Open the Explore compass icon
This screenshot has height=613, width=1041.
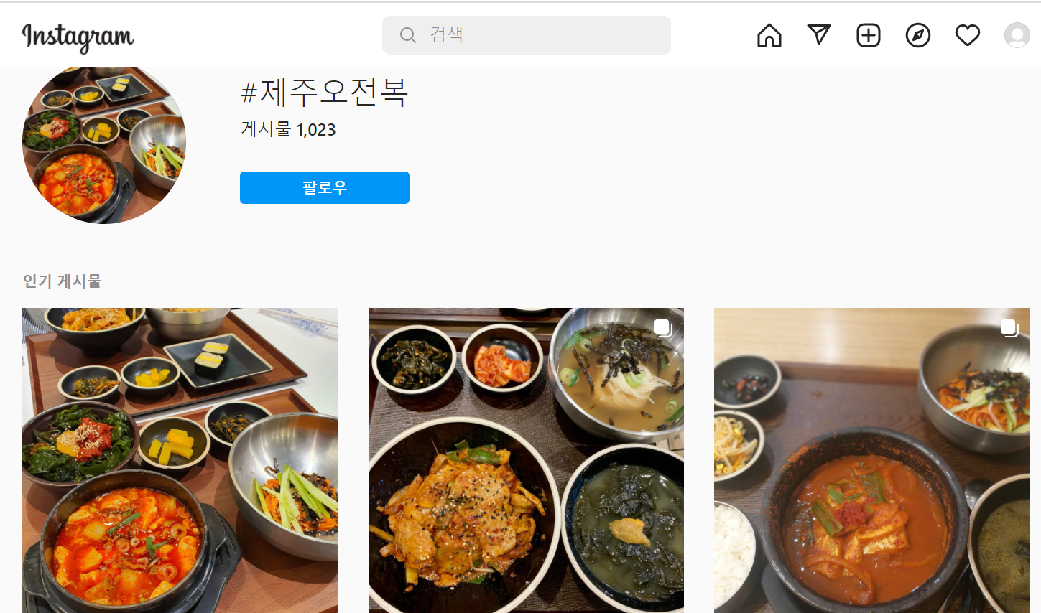[x=918, y=35]
